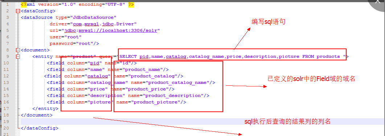Click the product_description field value
385x136 pixels.
173,95
